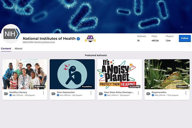Click the Premium partner badge icon
Screen dimensions: 192x128
pyautogui.click(x=90, y=39)
